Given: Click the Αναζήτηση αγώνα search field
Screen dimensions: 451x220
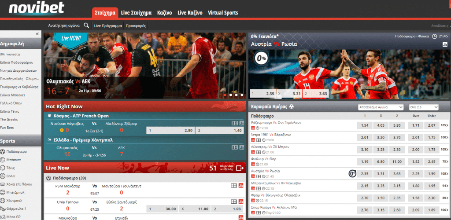Looking at the screenshot, I should coord(64,26).
